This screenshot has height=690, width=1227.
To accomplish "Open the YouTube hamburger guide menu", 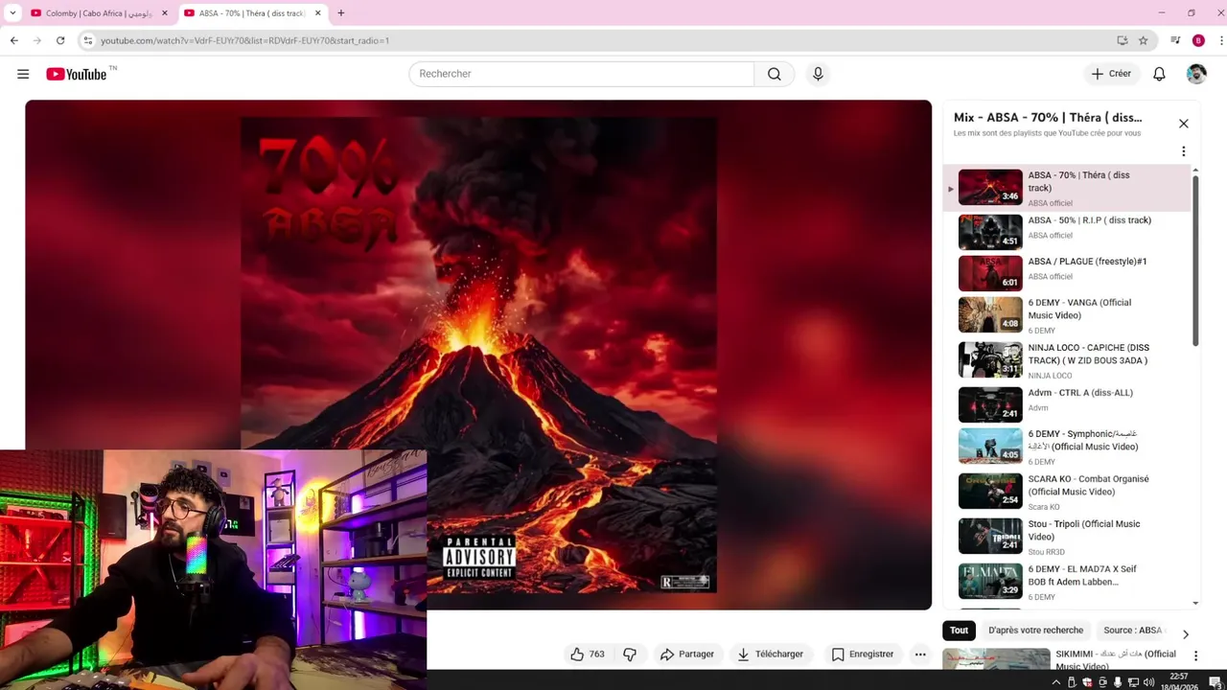I will [23, 74].
